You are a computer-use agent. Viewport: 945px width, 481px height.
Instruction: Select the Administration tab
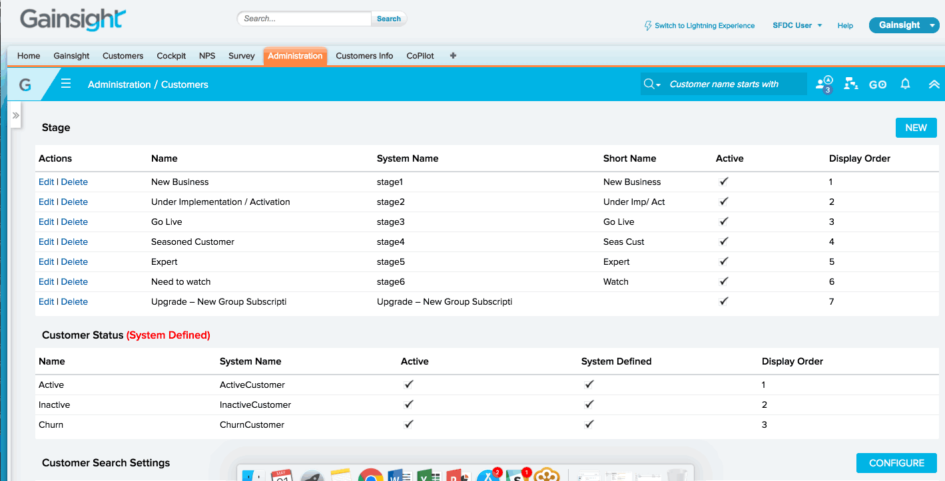tap(295, 56)
